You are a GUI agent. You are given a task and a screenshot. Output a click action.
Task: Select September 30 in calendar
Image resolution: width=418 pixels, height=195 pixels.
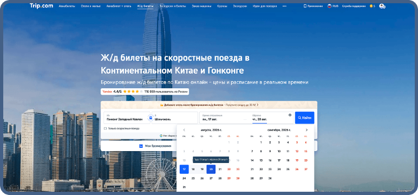click(270, 178)
